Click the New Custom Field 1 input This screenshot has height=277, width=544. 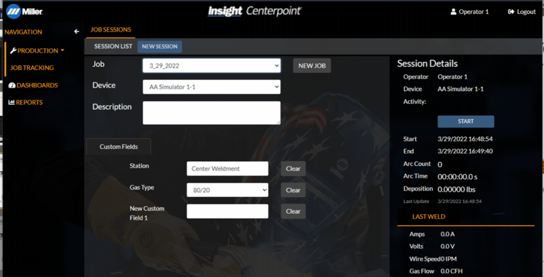[x=228, y=212]
